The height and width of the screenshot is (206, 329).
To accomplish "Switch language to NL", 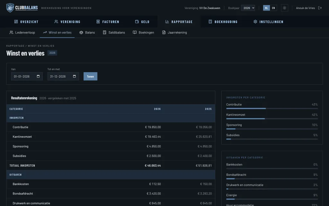I will pyautogui.click(x=266, y=8).
